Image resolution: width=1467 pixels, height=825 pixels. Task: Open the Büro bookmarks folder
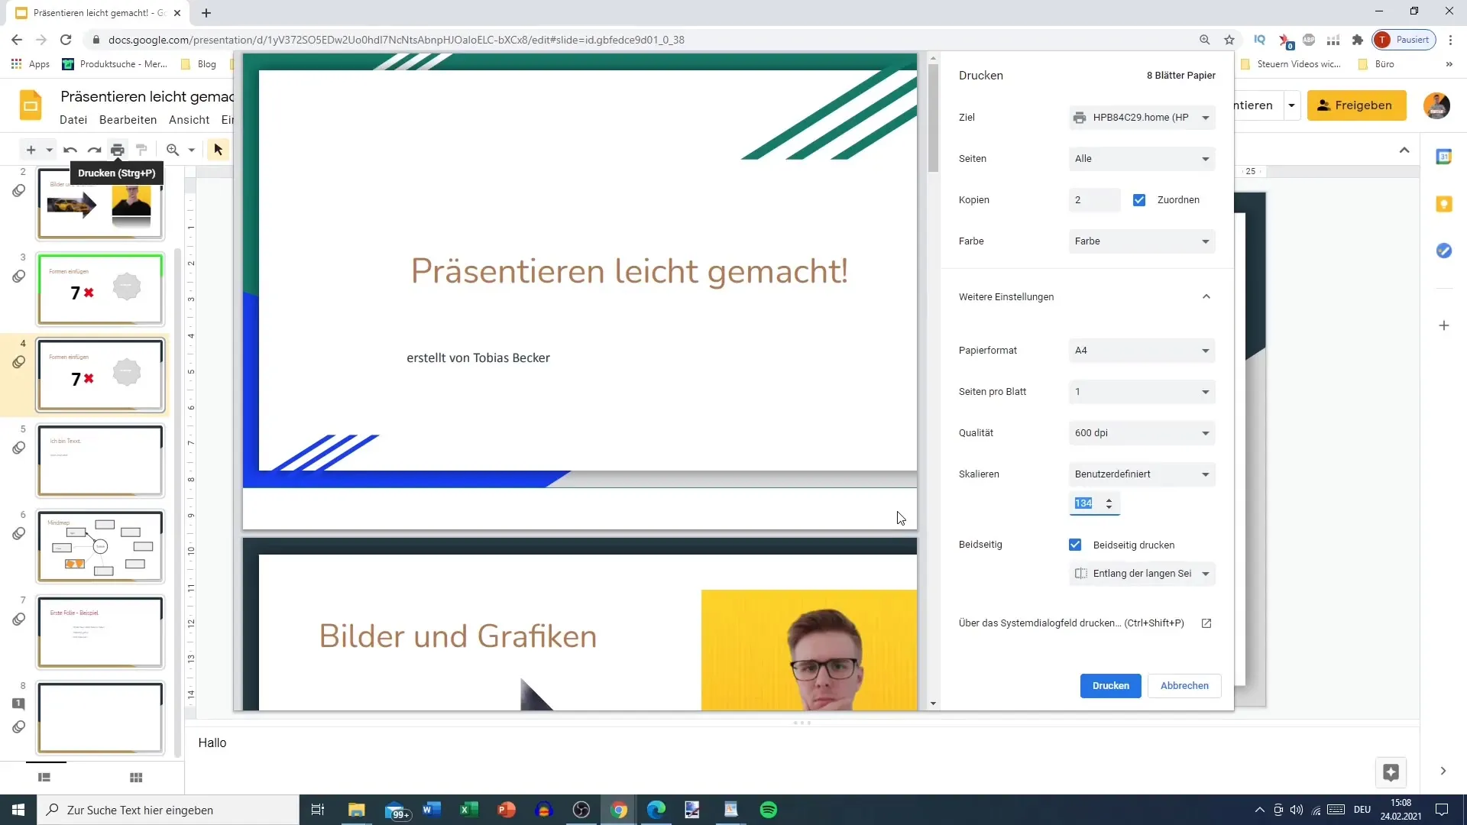tap(1376, 64)
